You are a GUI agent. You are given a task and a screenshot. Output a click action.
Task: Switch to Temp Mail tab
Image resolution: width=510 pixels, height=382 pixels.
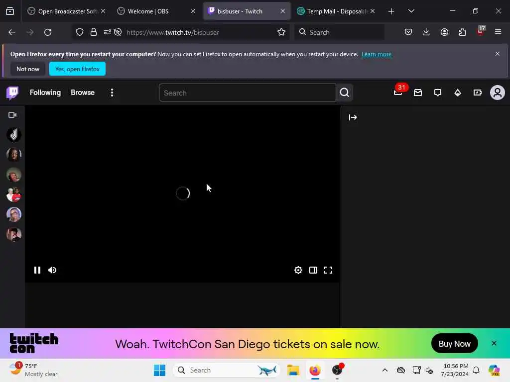click(336, 11)
